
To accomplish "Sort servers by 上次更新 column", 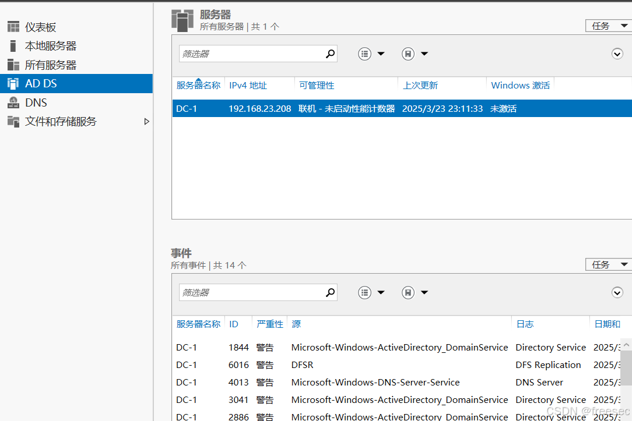I will (420, 86).
